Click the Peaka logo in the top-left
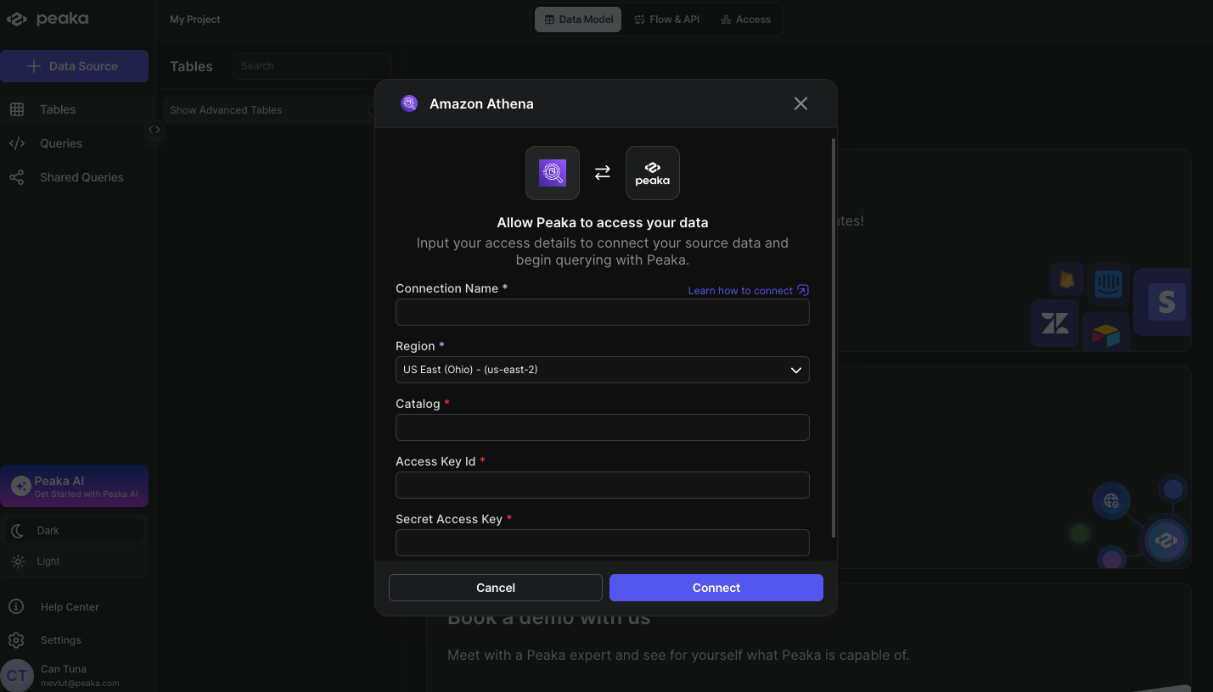1213x692 pixels. click(48, 19)
